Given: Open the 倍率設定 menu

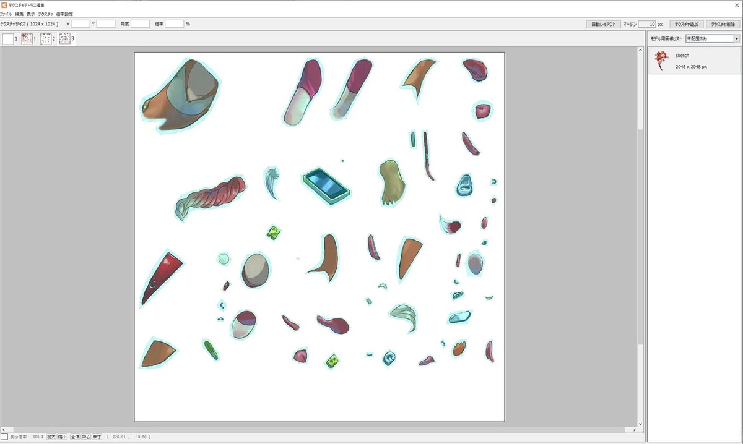Looking at the screenshot, I should 64,14.
